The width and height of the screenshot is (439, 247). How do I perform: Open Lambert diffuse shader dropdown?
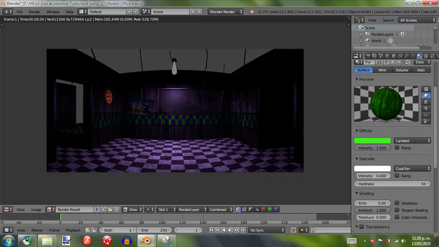click(412, 141)
